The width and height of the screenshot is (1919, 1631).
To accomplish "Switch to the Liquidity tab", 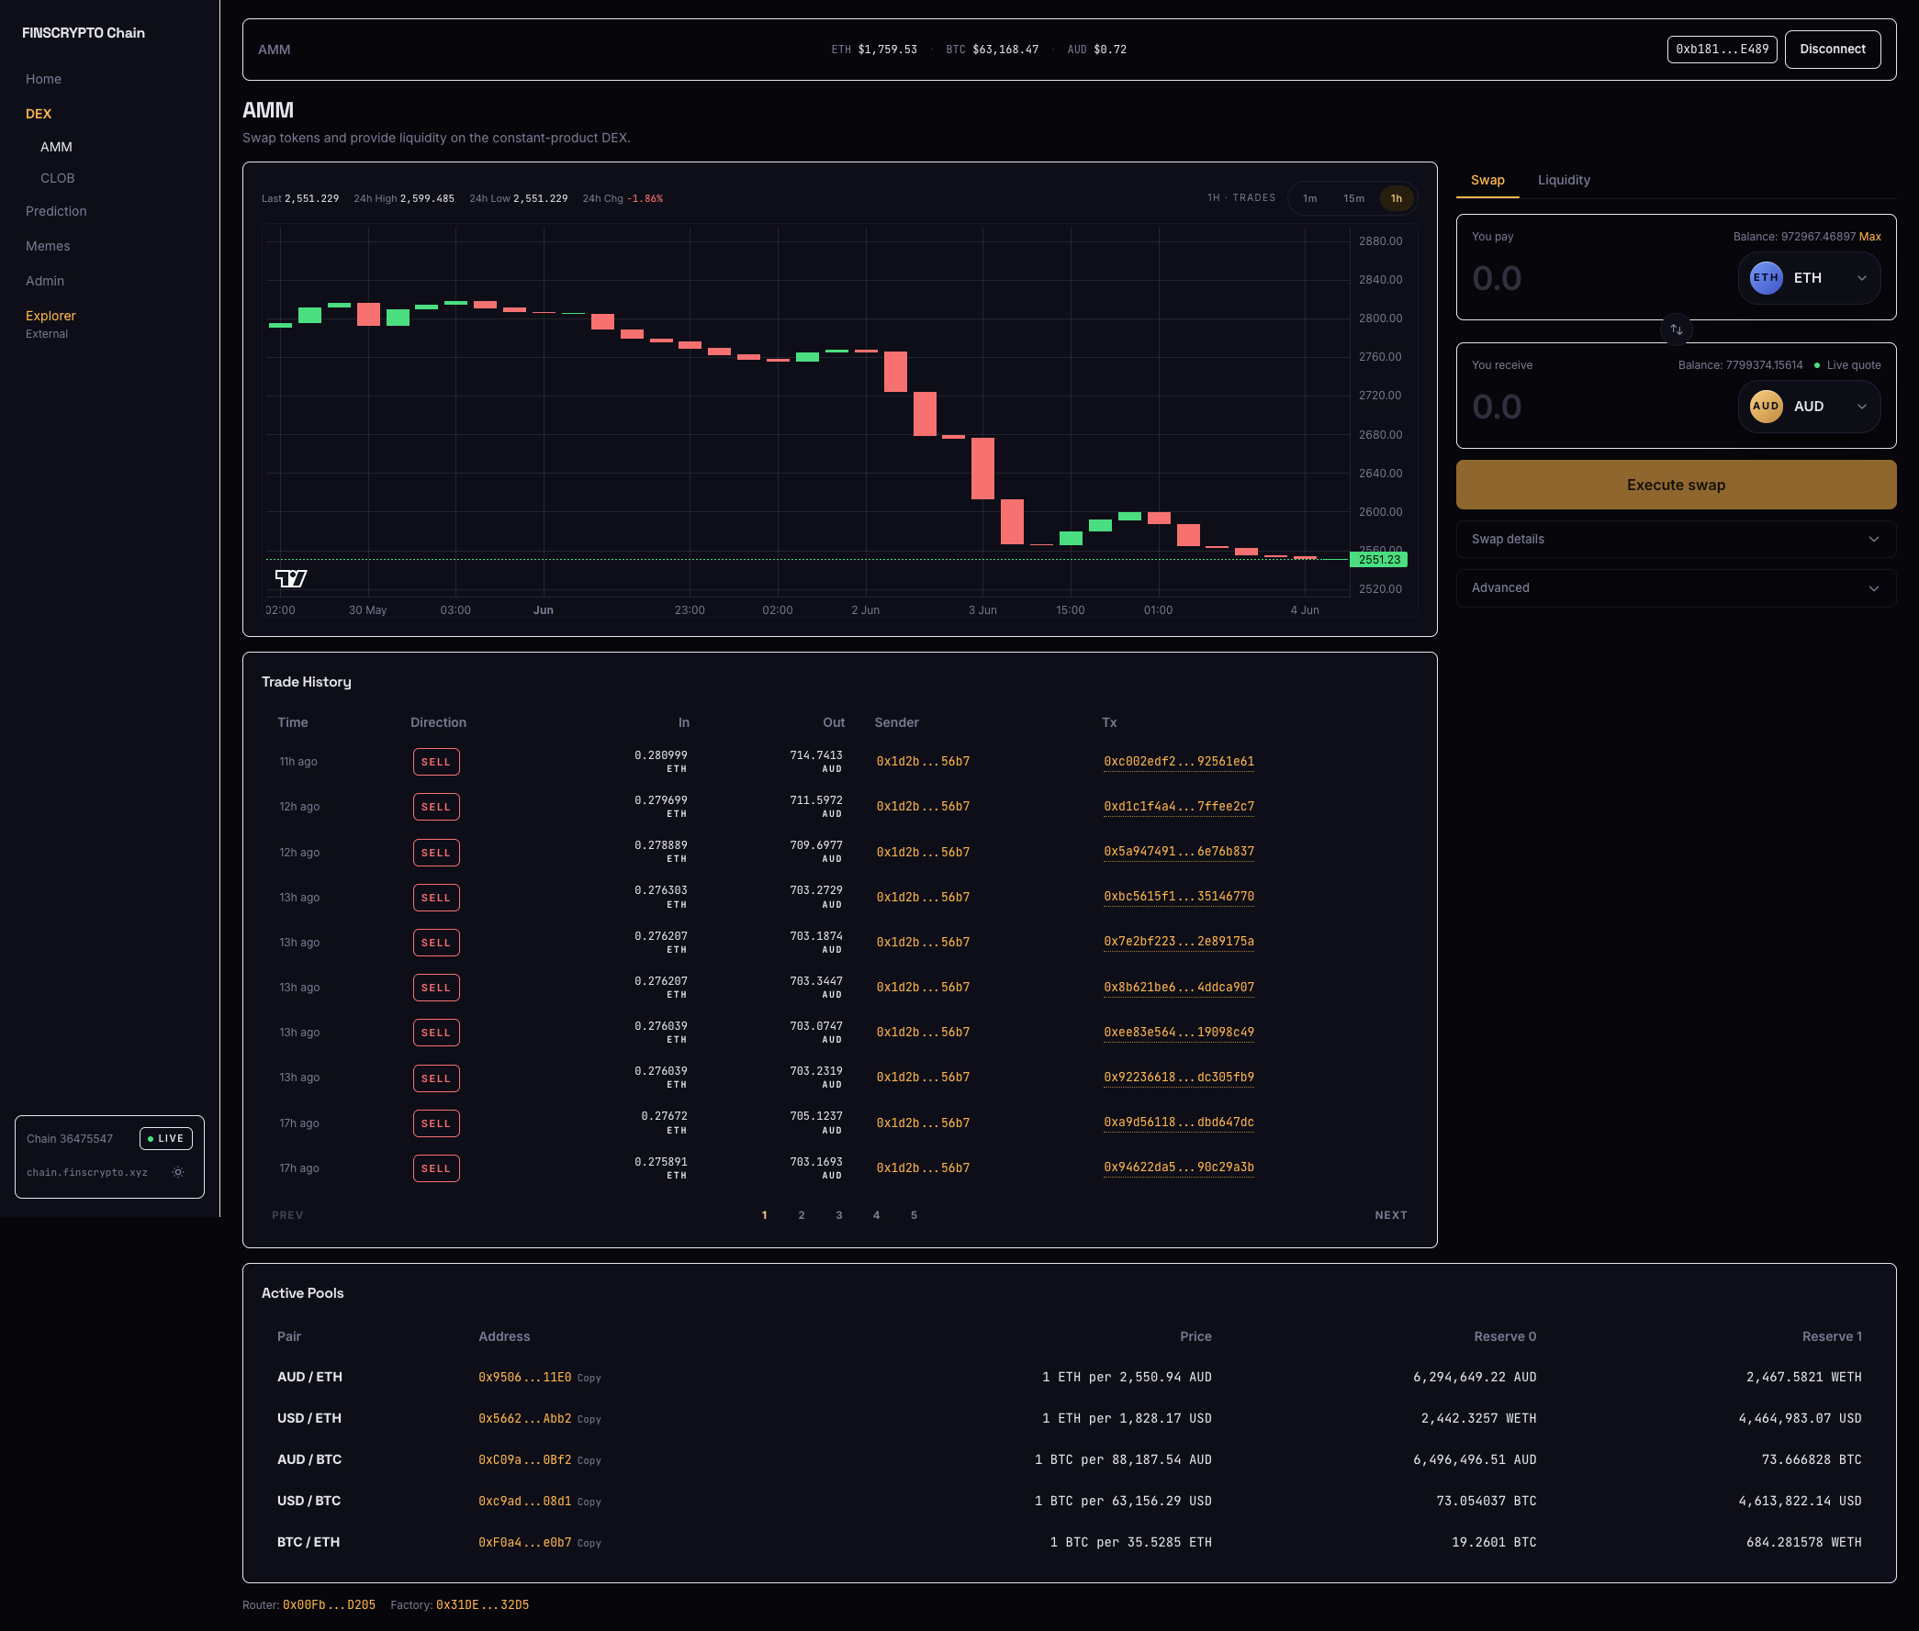I will [1563, 180].
